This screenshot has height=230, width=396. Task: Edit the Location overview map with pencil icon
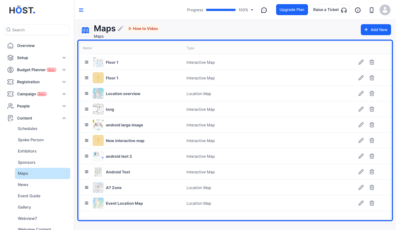tap(361, 93)
